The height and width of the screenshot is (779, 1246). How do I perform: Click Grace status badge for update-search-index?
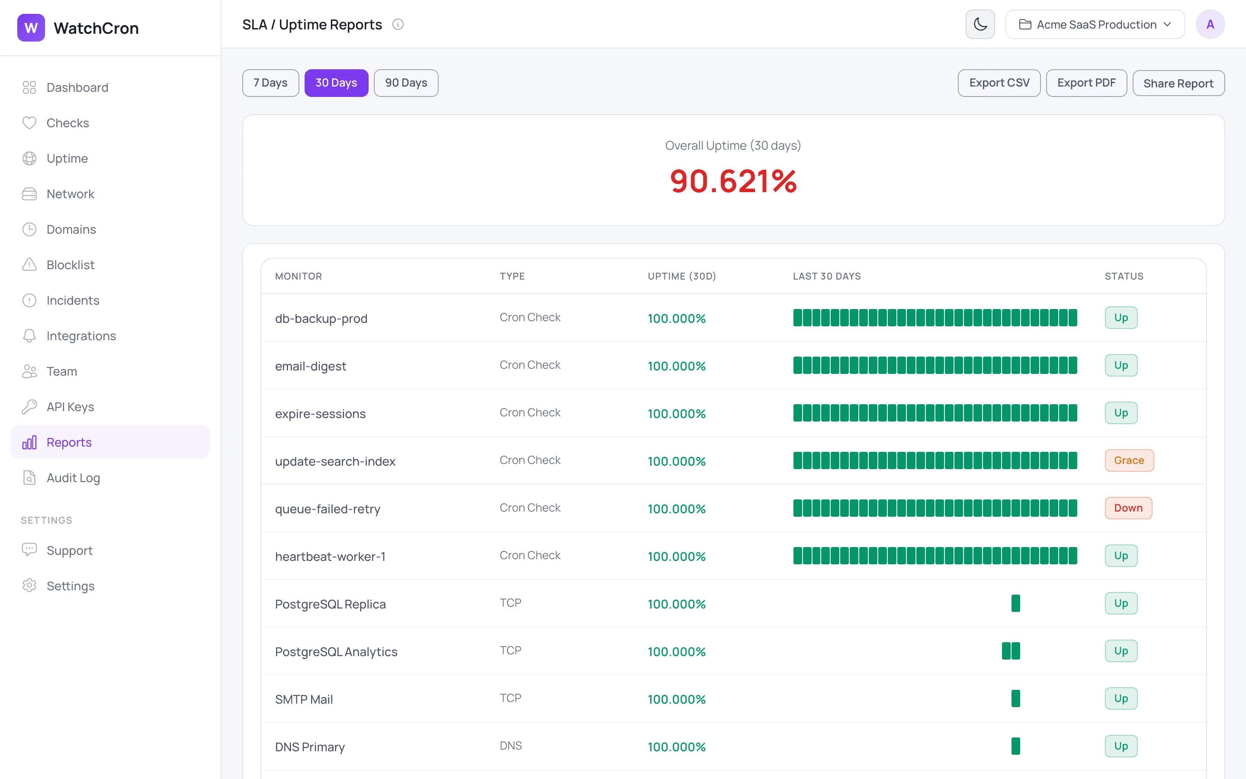tap(1129, 460)
